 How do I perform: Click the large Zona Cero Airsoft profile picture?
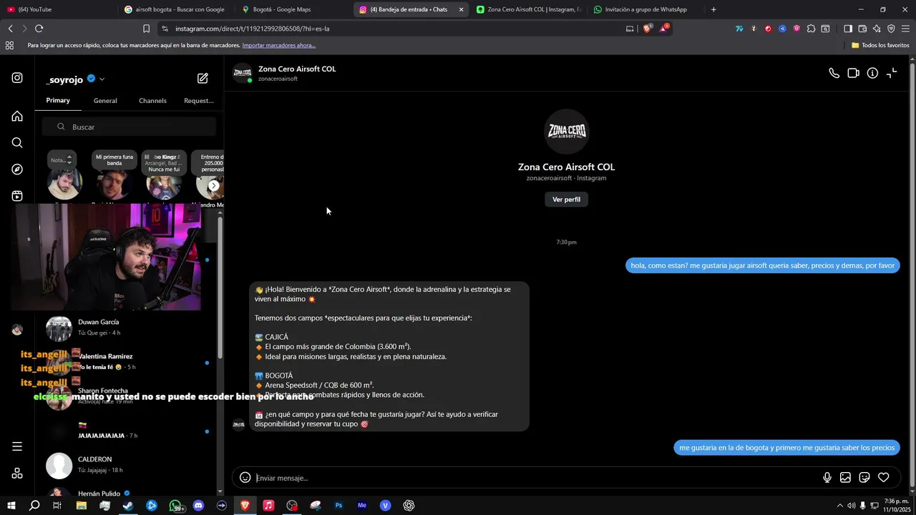(567, 132)
